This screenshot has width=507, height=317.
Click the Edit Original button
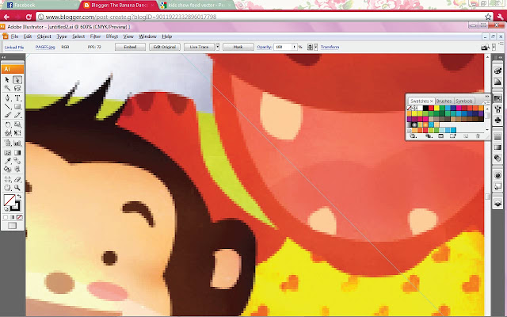click(165, 47)
